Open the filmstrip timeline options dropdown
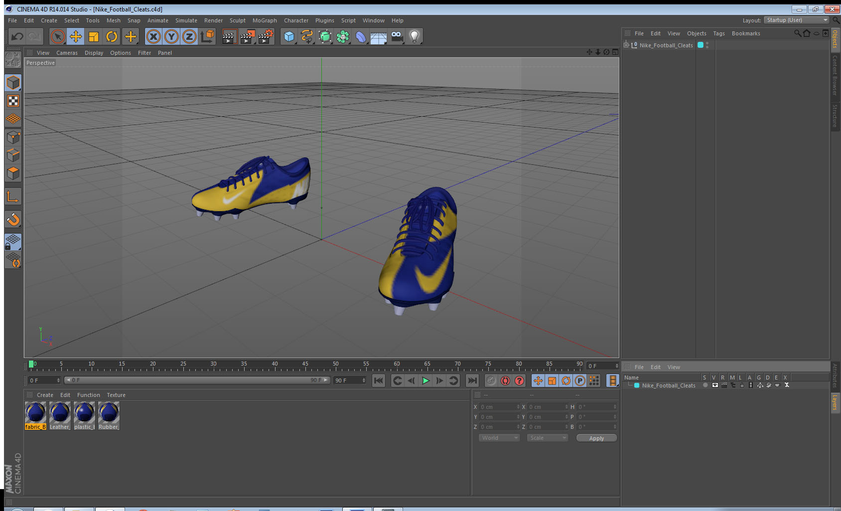The height and width of the screenshot is (511, 841). coord(613,381)
